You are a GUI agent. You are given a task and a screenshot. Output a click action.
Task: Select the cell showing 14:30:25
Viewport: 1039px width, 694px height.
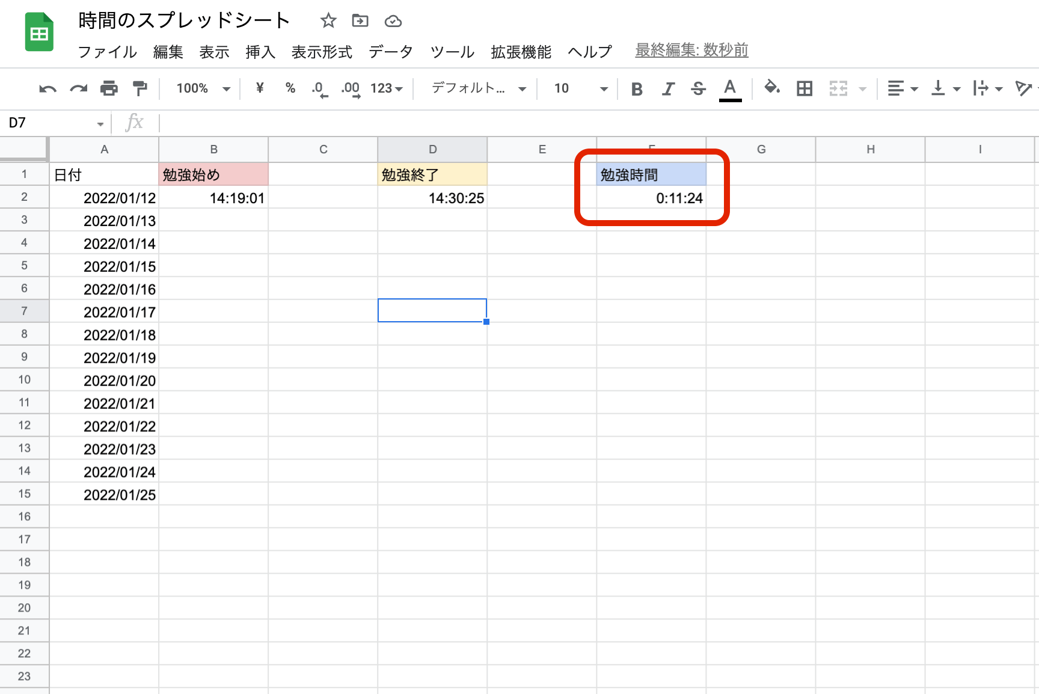coord(432,197)
